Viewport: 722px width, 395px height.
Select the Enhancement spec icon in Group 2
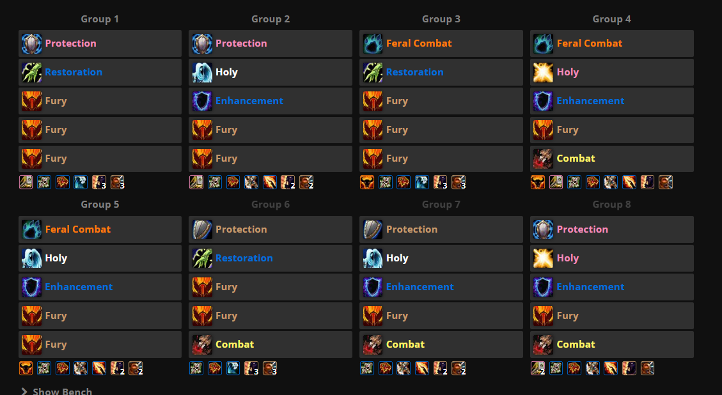[202, 101]
